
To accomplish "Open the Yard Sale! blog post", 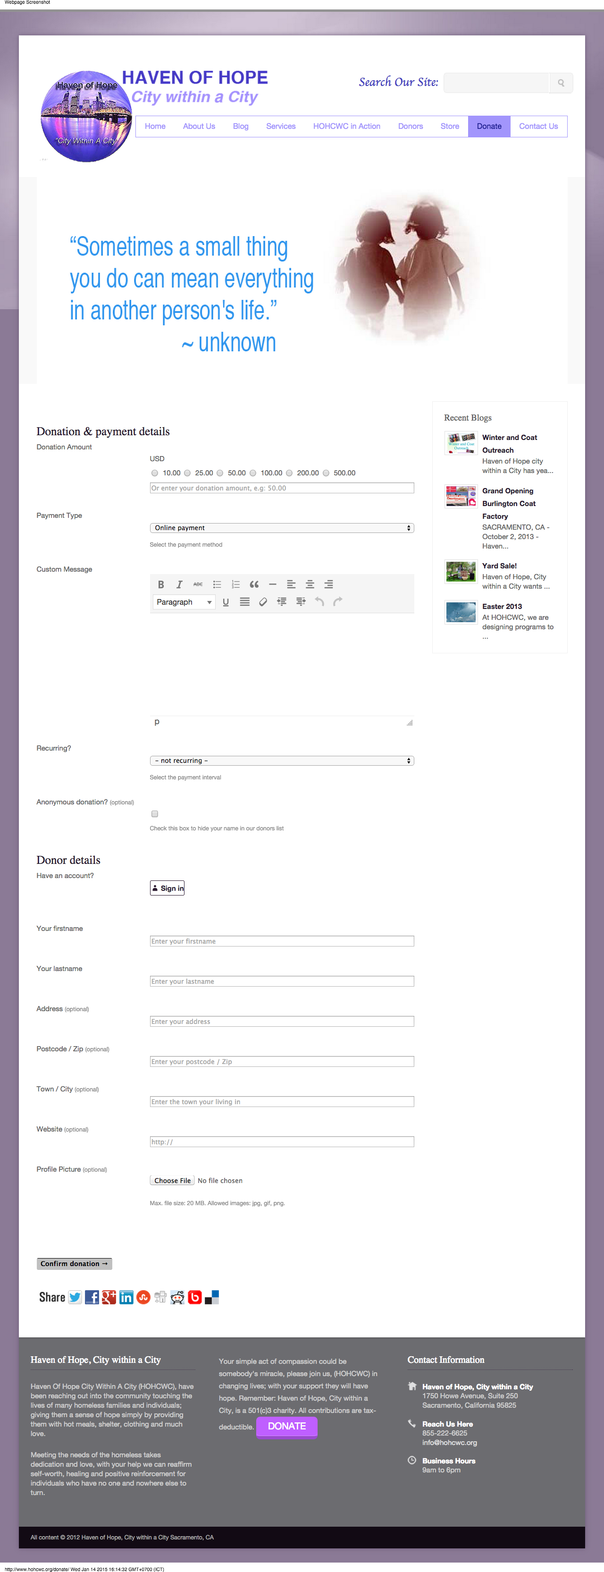I will [499, 566].
